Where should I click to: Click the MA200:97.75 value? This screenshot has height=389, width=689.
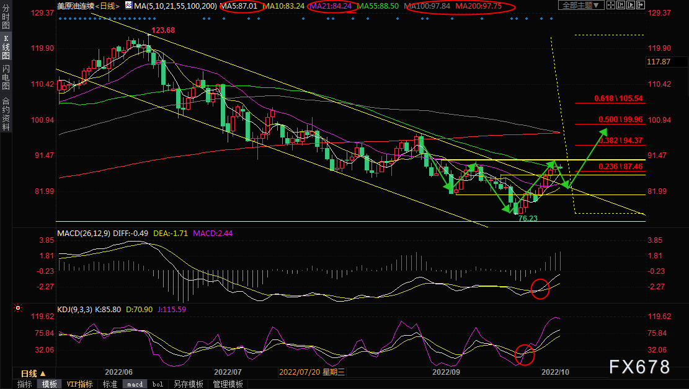point(479,6)
